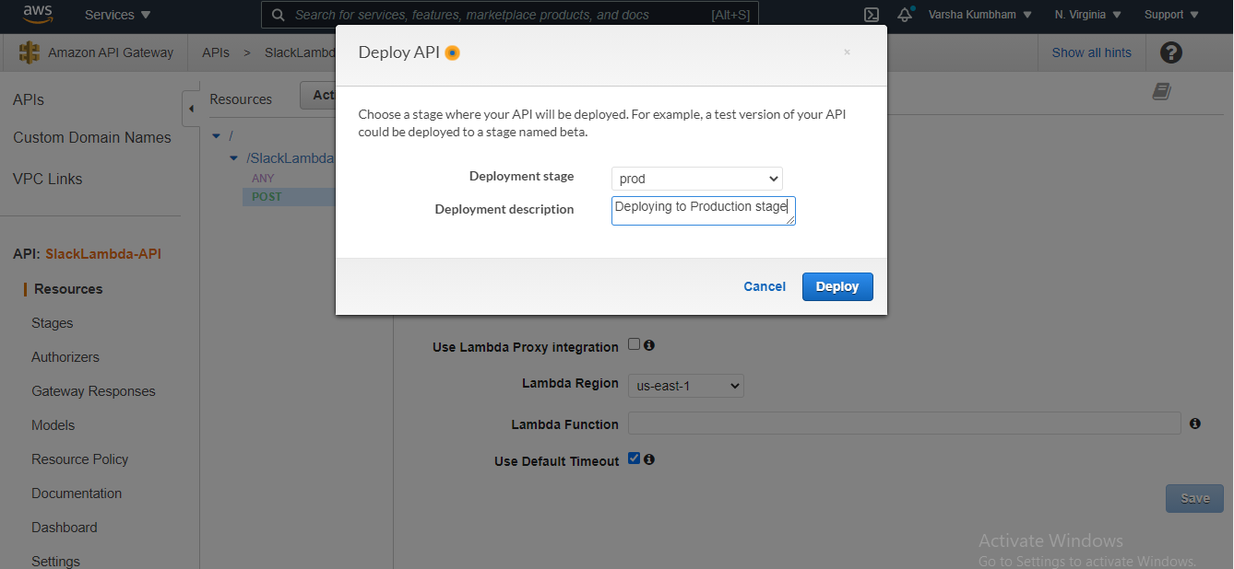Image resolution: width=1234 pixels, height=569 pixels.
Task: Click the info icon next to Lambda Function field
Action: pos(1194,424)
